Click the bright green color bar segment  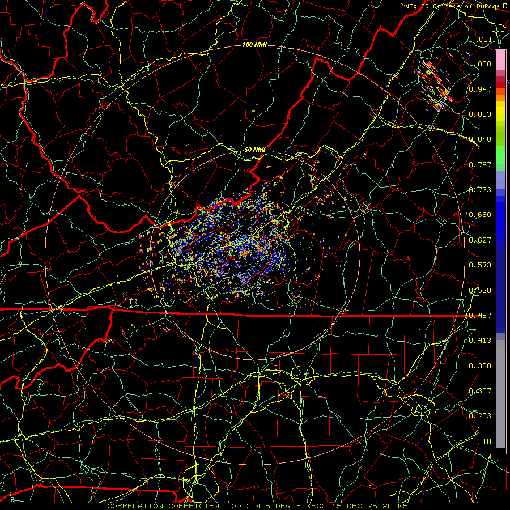(500, 155)
